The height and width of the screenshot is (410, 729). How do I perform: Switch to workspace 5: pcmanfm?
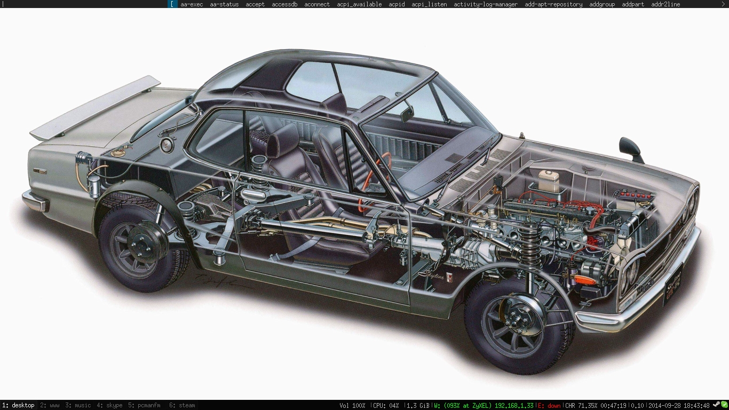point(144,405)
